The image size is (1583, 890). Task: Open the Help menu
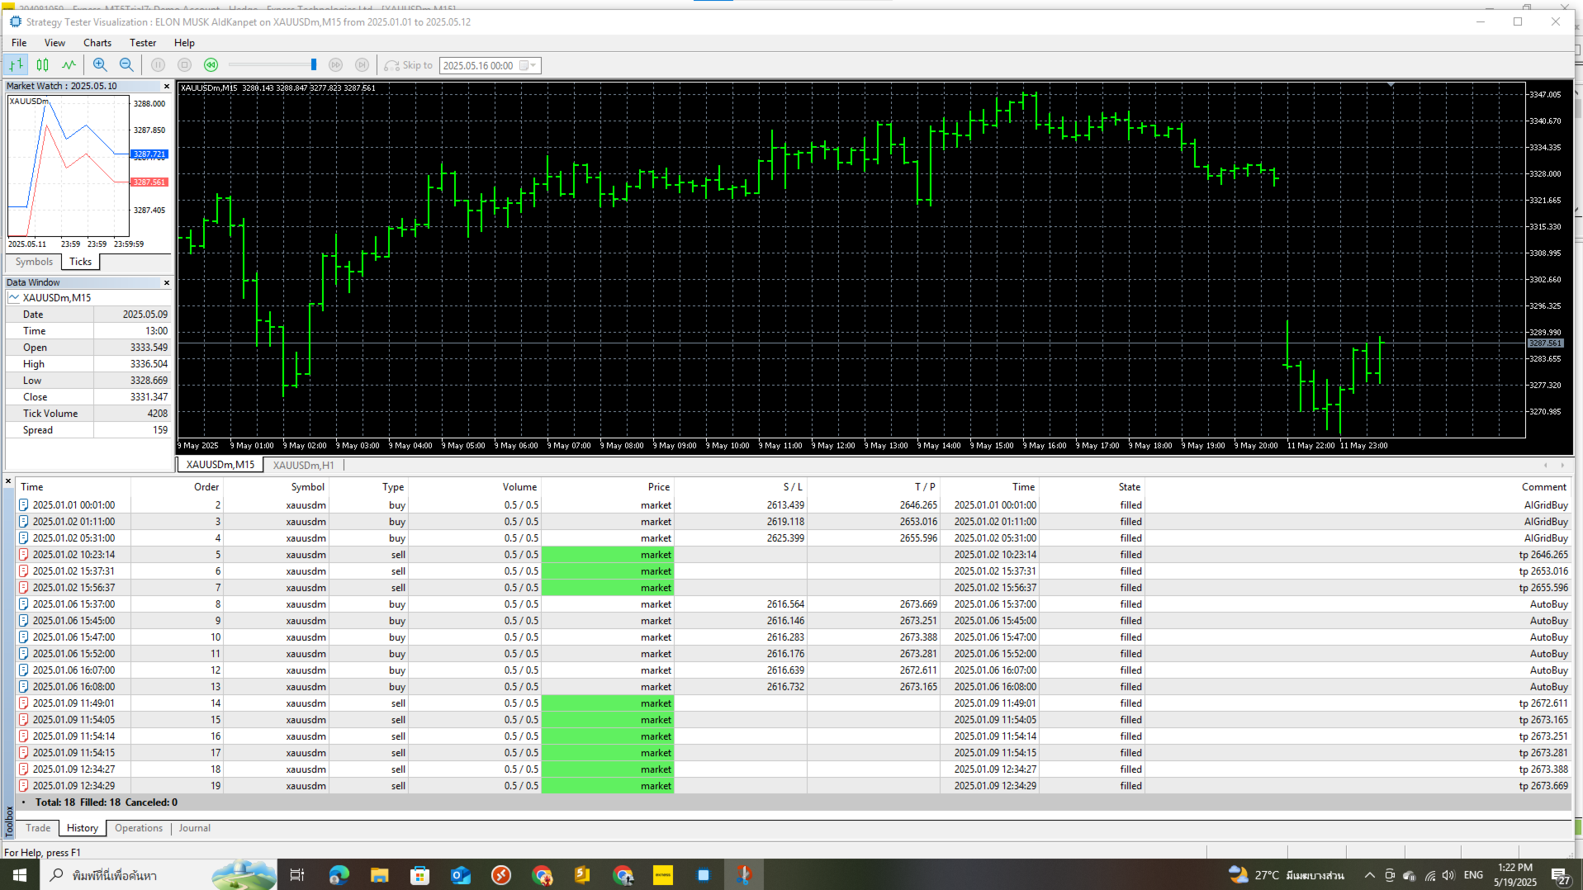coord(184,43)
